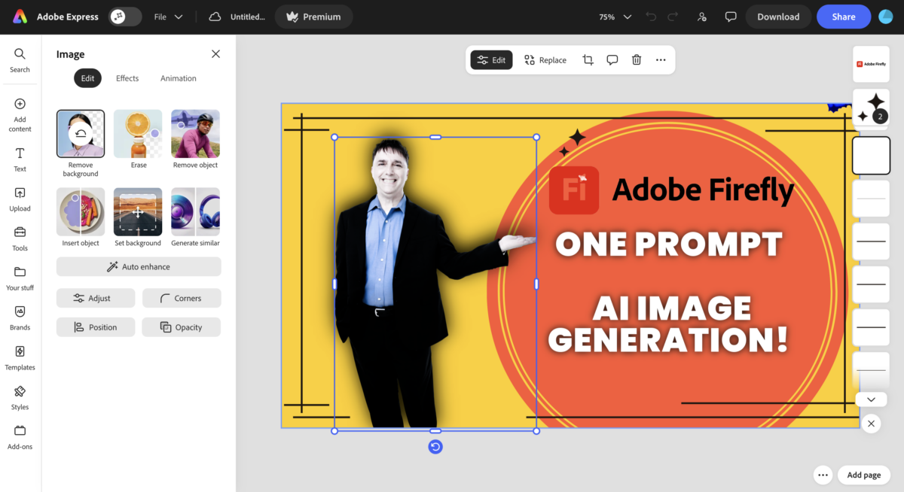Open the Brands panel
This screenshot has width=904, height=492.
coord(20,318)
